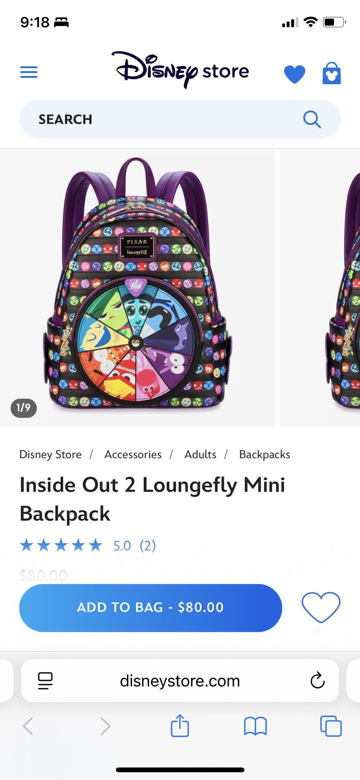Screen dimensions: 360x780
Task: Tap the page reload icon
Action: (x=317, y=680)
